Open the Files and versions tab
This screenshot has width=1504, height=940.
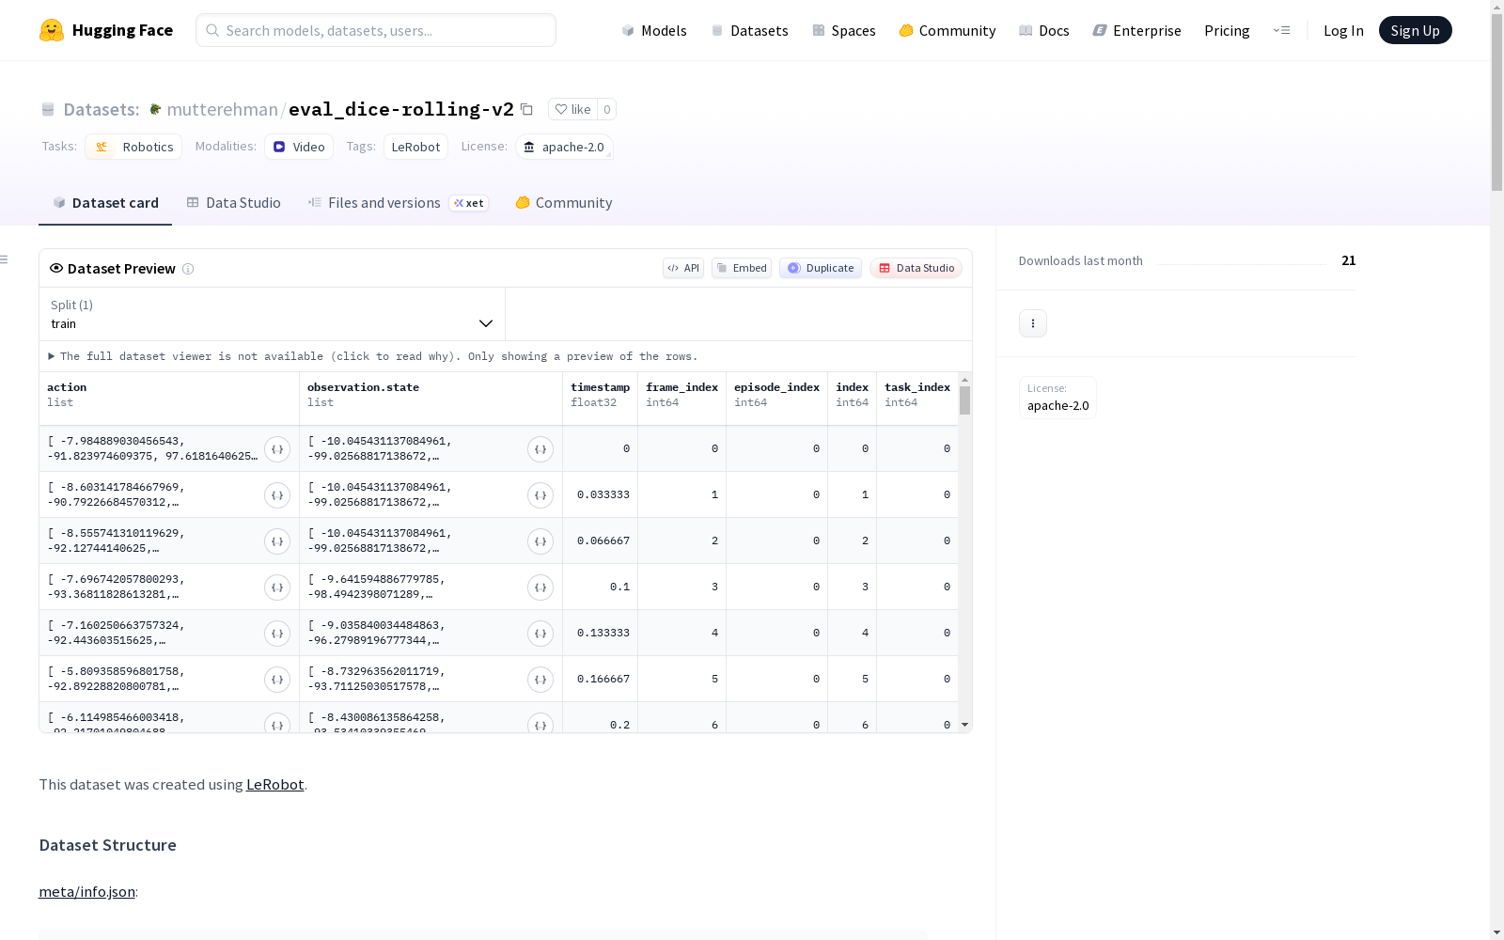[398, 203]
